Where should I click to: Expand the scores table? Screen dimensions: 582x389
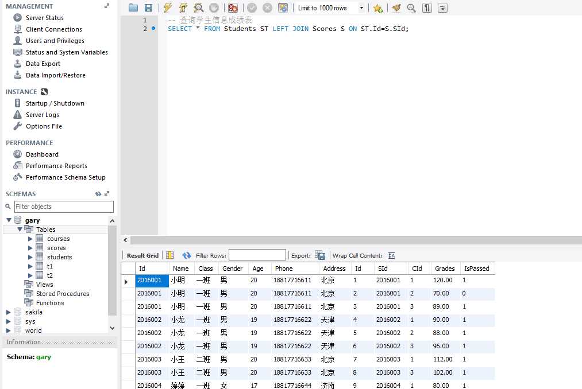[x=30, y=248]
